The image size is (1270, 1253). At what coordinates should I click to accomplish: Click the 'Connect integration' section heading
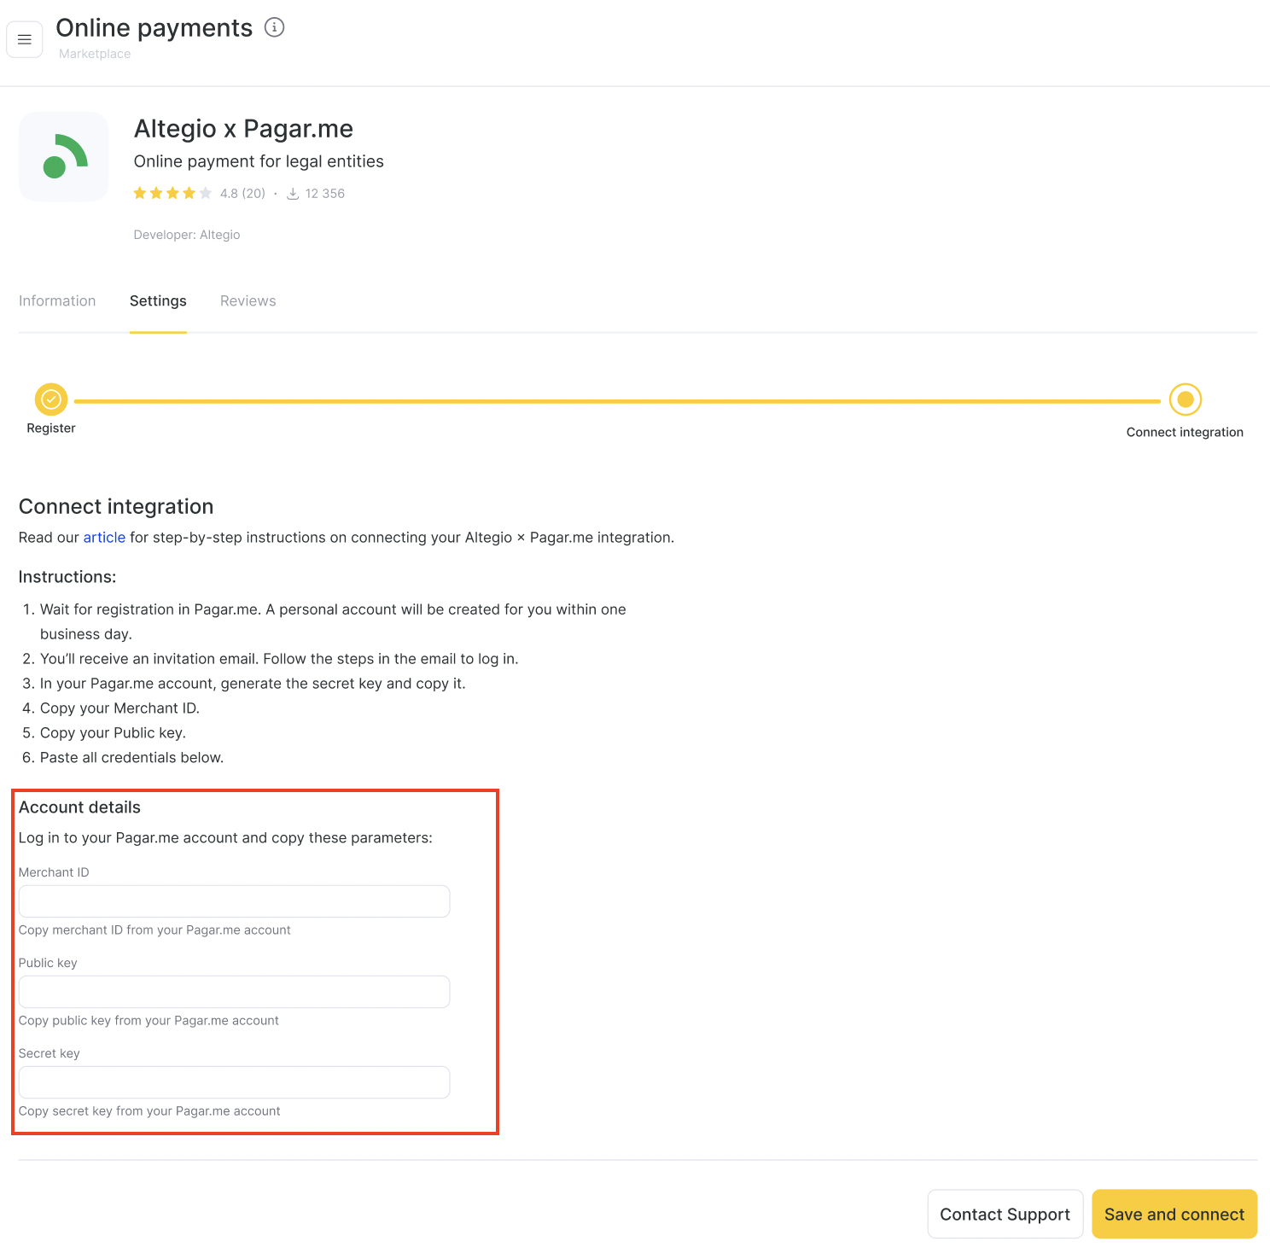(x=116, y=506)
